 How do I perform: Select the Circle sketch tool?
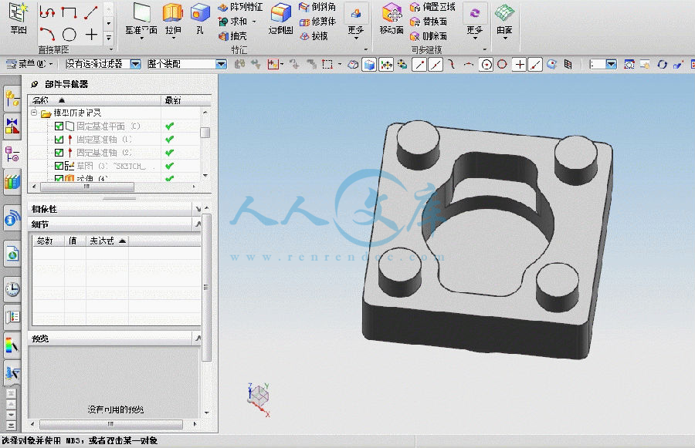69,34
